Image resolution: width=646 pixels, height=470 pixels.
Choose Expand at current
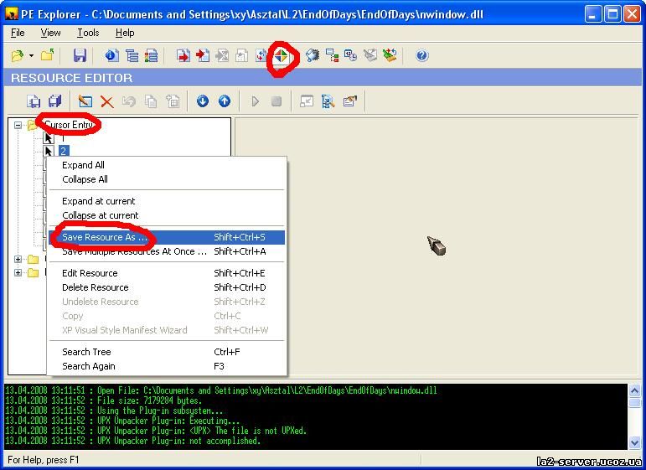tap(167, 201)
